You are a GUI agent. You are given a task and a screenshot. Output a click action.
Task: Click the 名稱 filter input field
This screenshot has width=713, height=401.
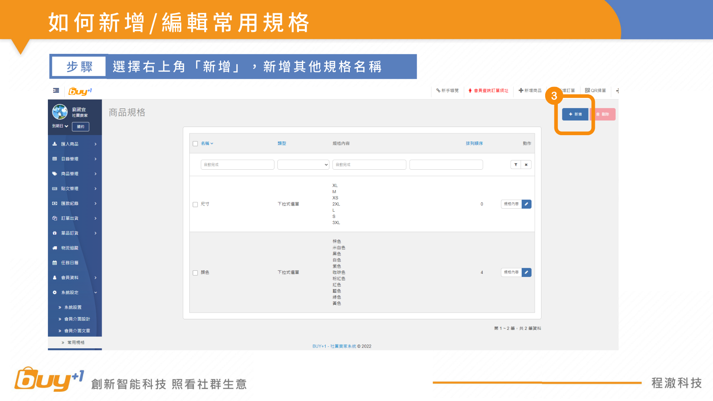(x=237, y=164)
